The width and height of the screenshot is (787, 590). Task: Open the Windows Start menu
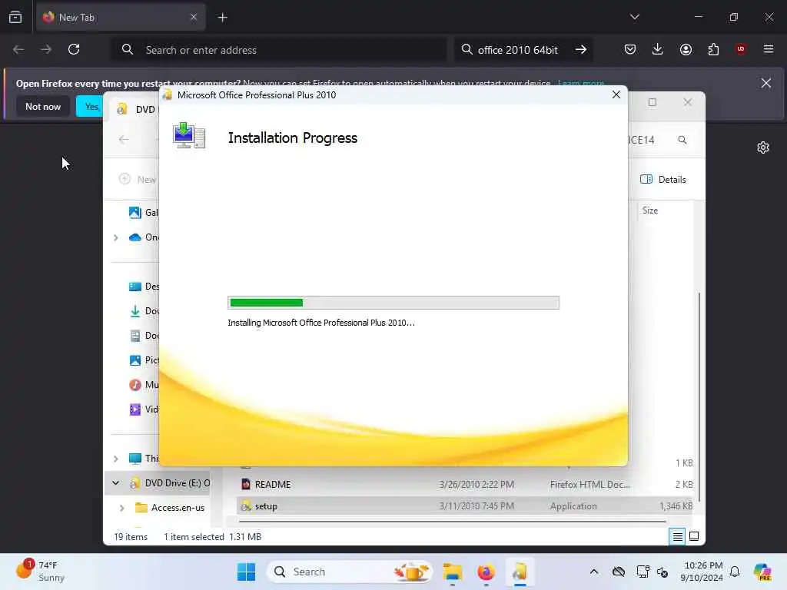pos(246,572)
